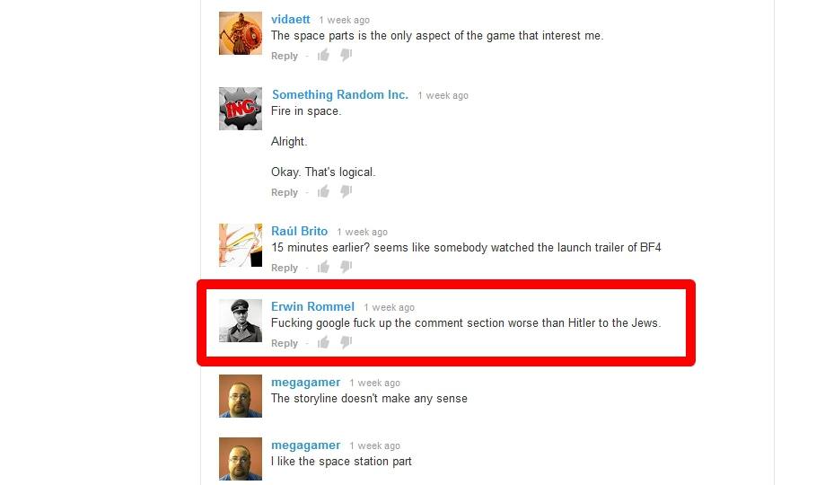This screenshot has height=485, width=816.
Task: Reply to Erwin Rommel's comment
Action: [x=285, y=343]
